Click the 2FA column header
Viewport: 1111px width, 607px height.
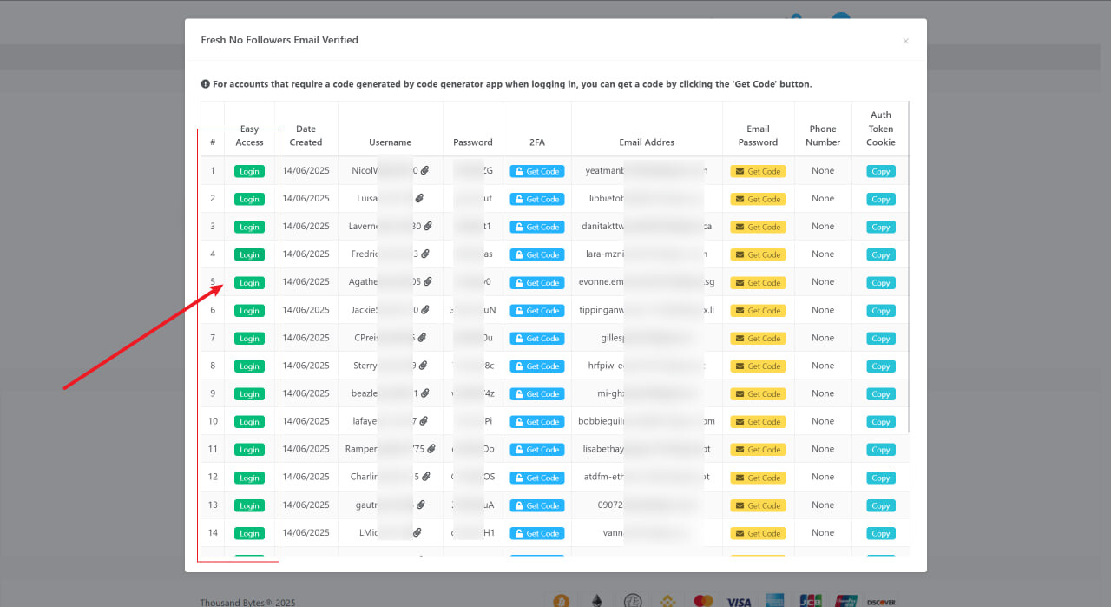point(536,142)
